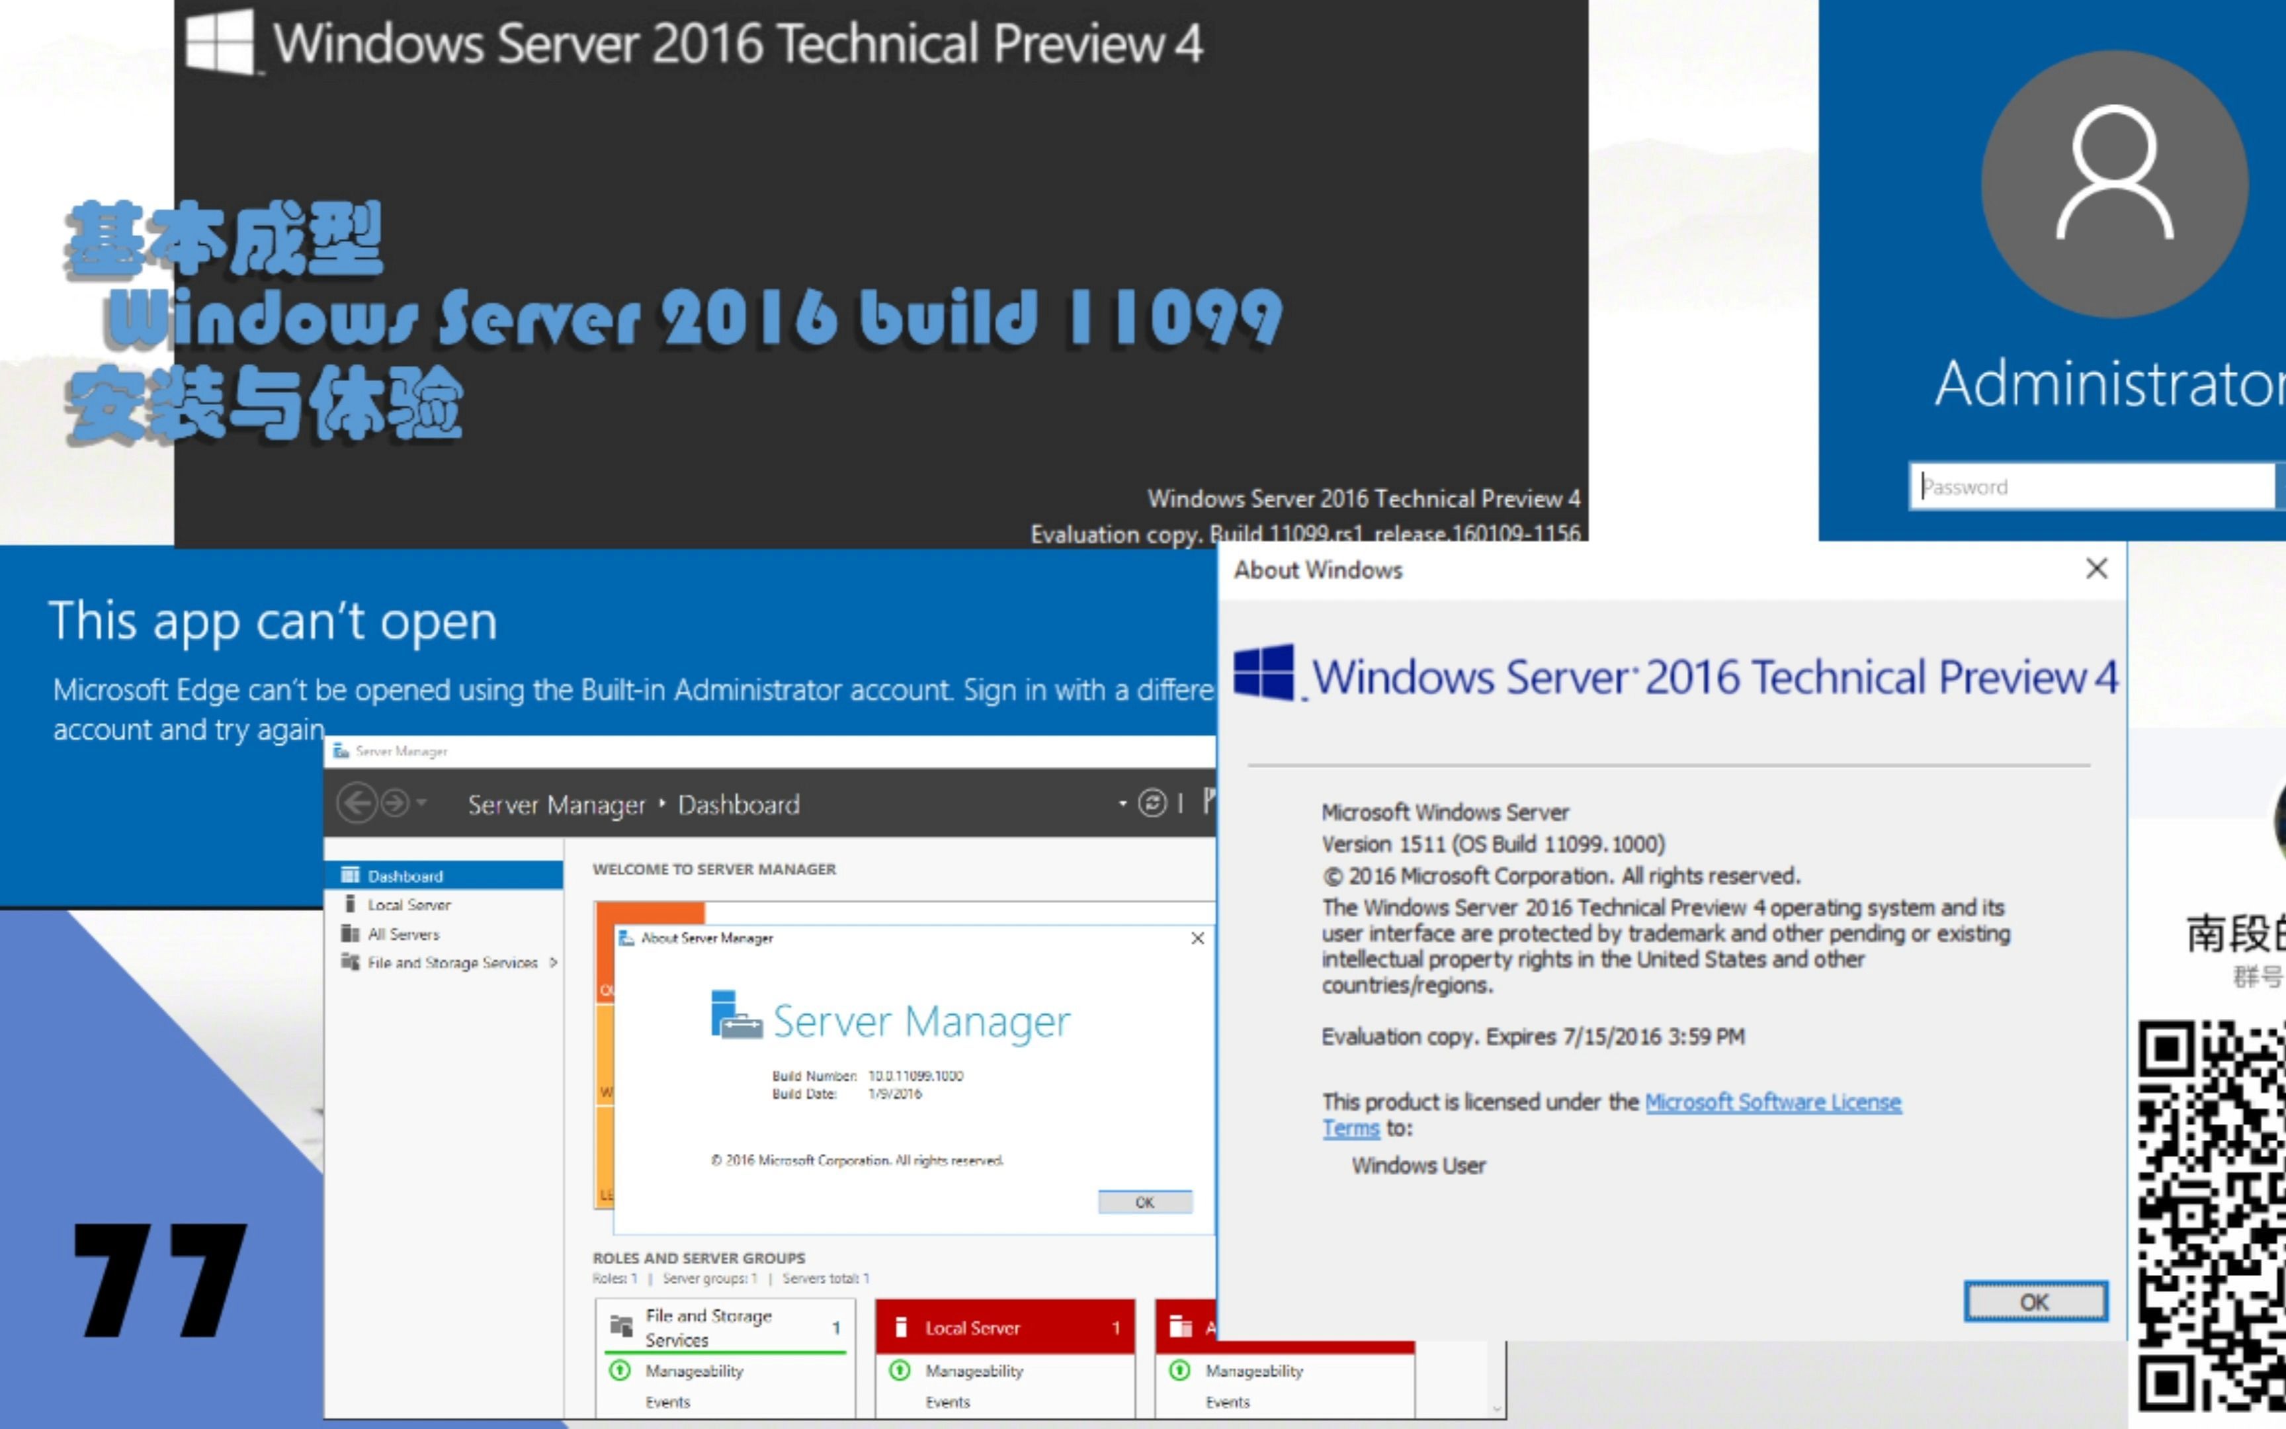Go back in Server Manager navigation
This screenshot has width=2286, height=1429.
click(357, 803)
